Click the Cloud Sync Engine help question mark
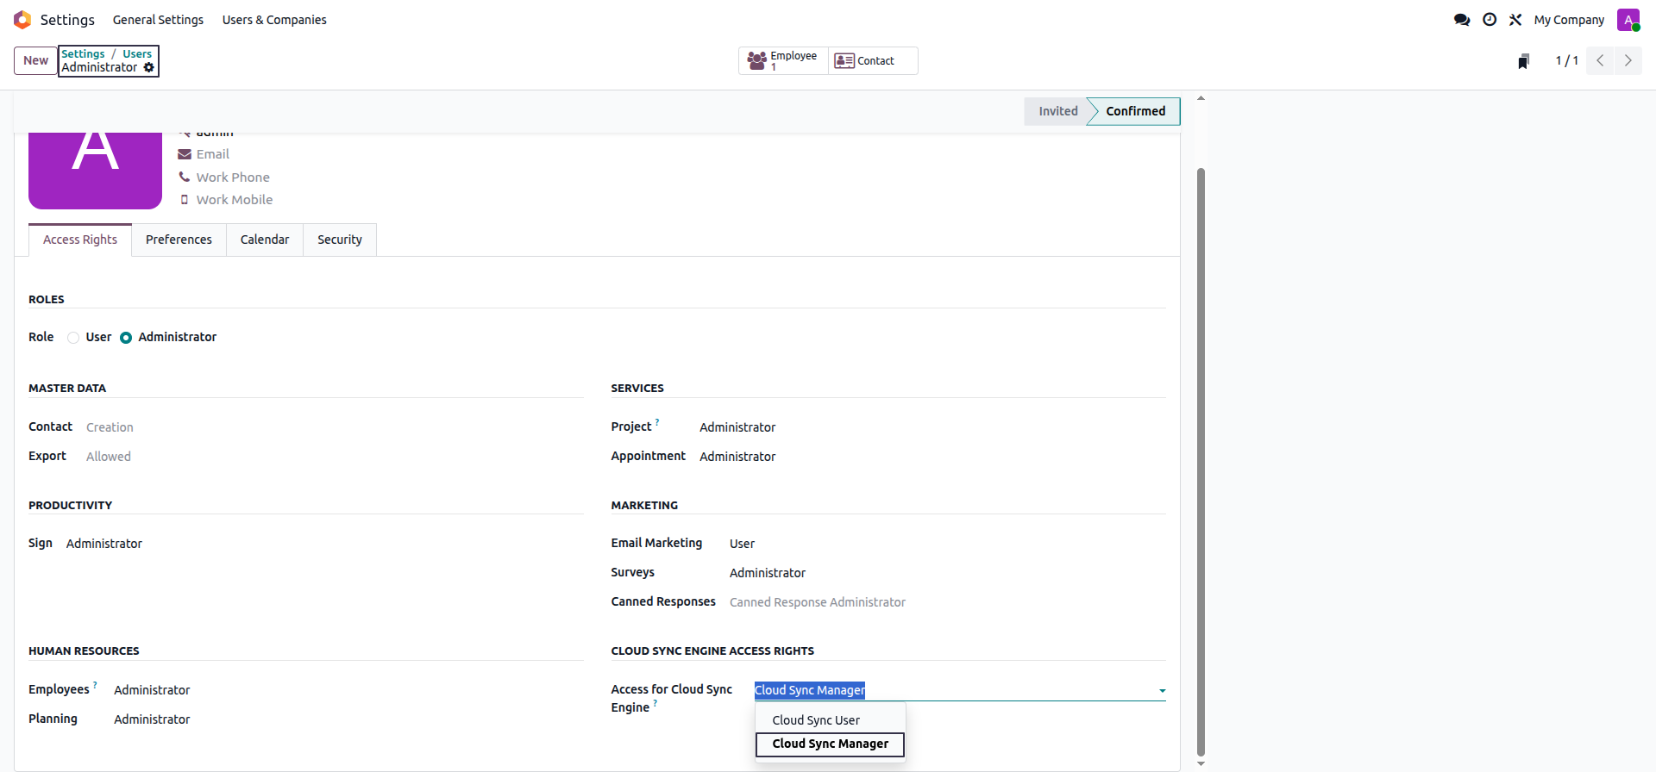1656x772 pixels. 655,702
